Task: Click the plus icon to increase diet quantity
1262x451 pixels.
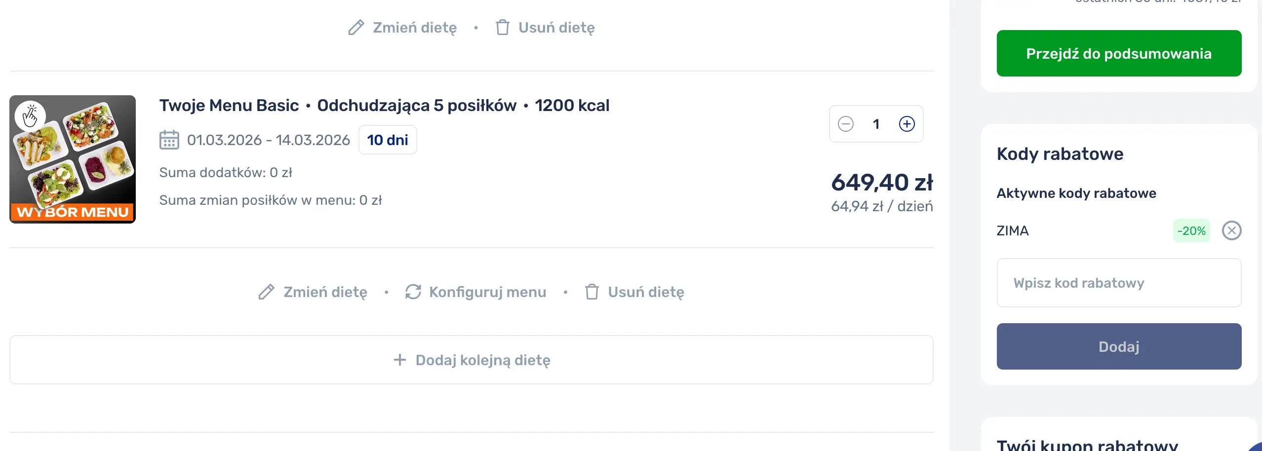Action: [x=907, y=124]
